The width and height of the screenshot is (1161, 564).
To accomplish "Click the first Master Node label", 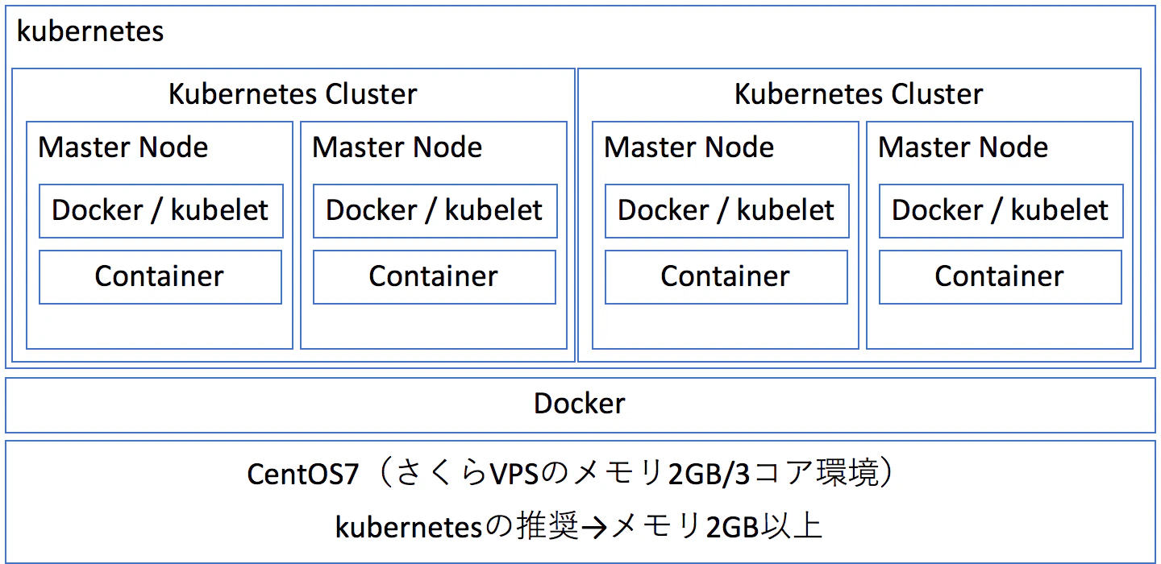I will point(123,147).
